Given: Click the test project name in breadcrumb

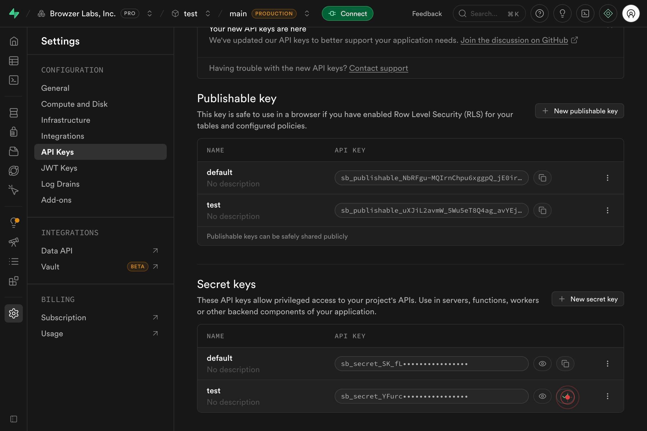Looking at the screenshot, I should tap(190, 13).
